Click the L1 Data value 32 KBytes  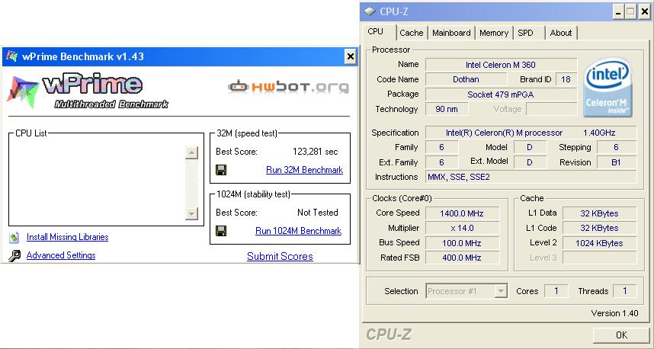click(599, 213)
